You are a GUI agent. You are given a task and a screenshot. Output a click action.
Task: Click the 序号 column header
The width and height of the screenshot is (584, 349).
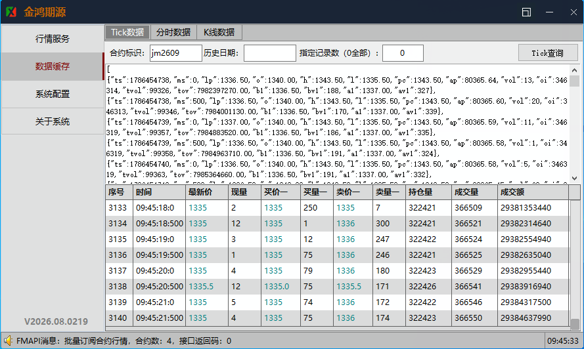119,192
